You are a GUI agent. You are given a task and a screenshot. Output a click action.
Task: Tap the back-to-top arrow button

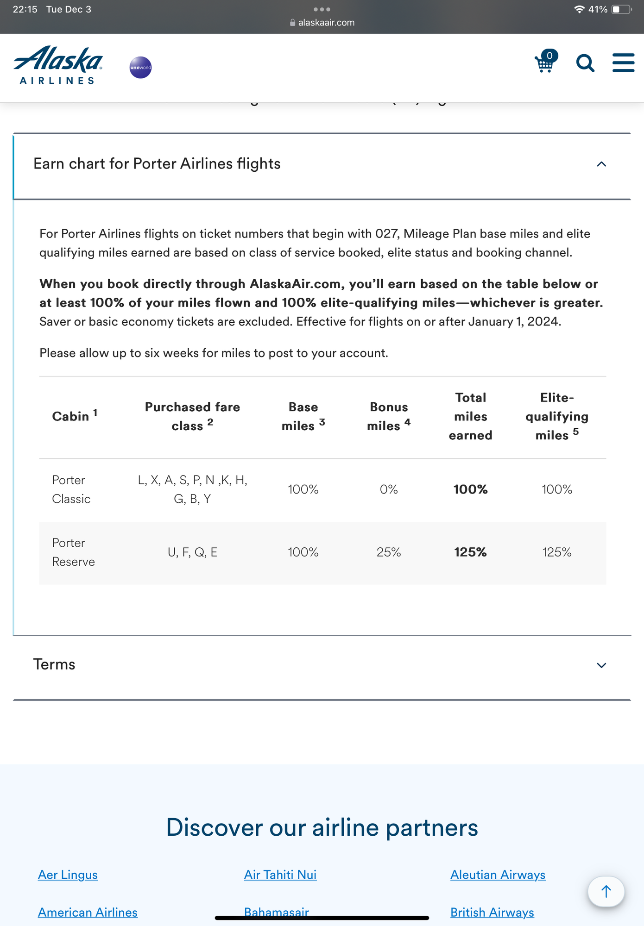click(x=606, y=891)
